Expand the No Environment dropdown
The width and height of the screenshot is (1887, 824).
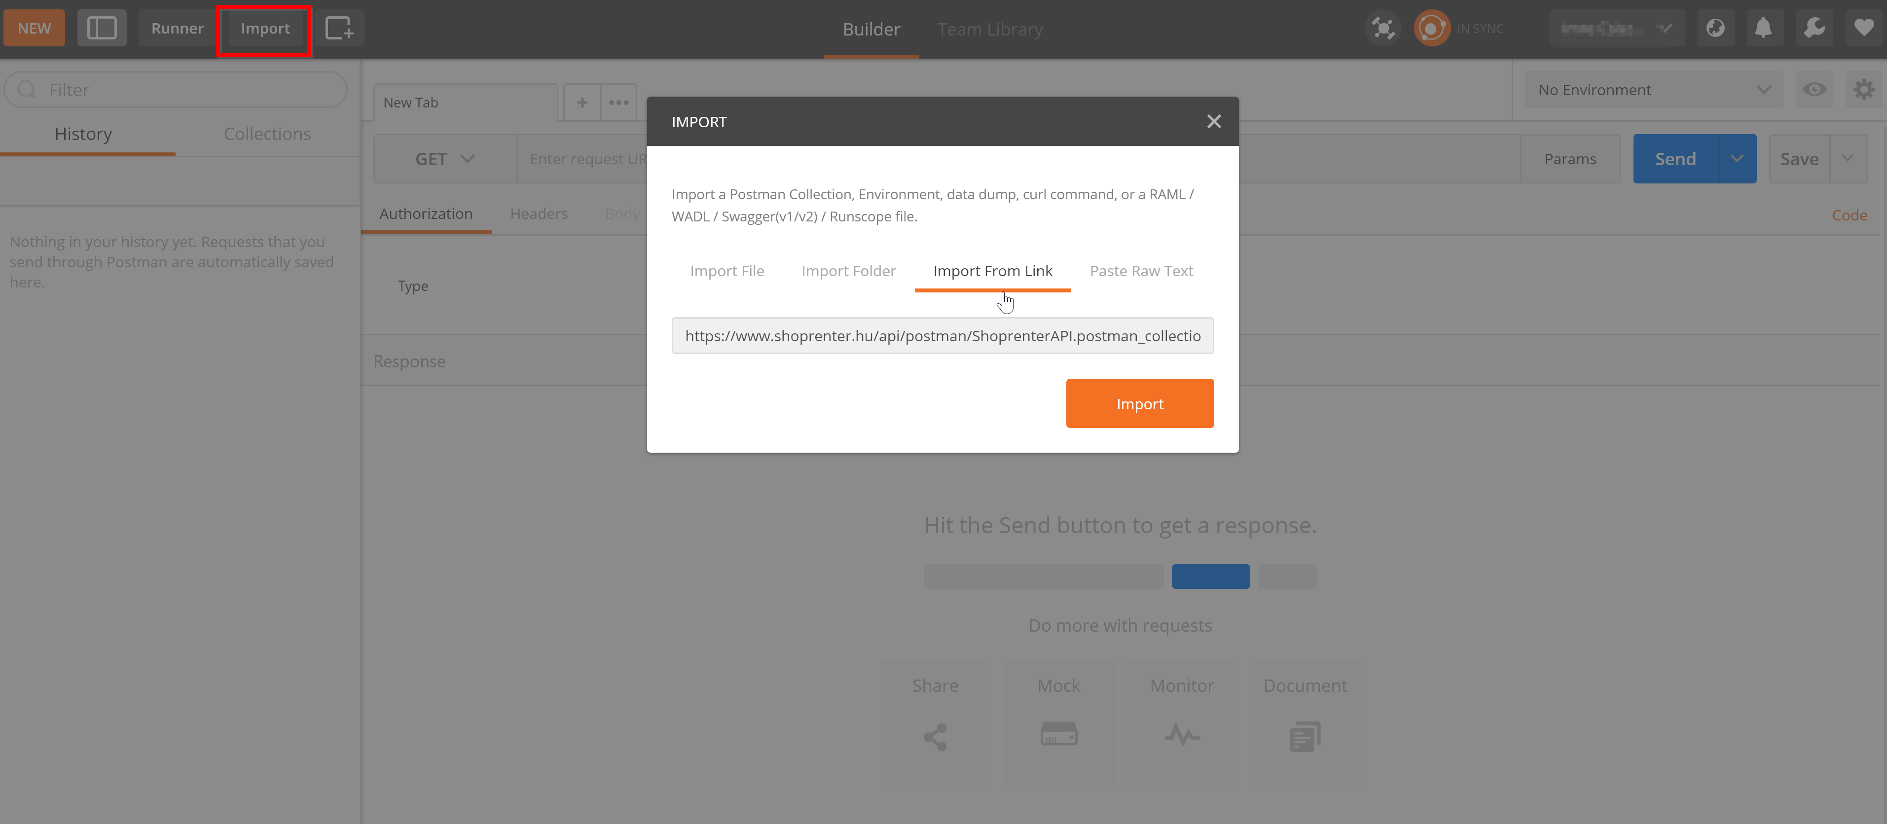(1653, 89)
